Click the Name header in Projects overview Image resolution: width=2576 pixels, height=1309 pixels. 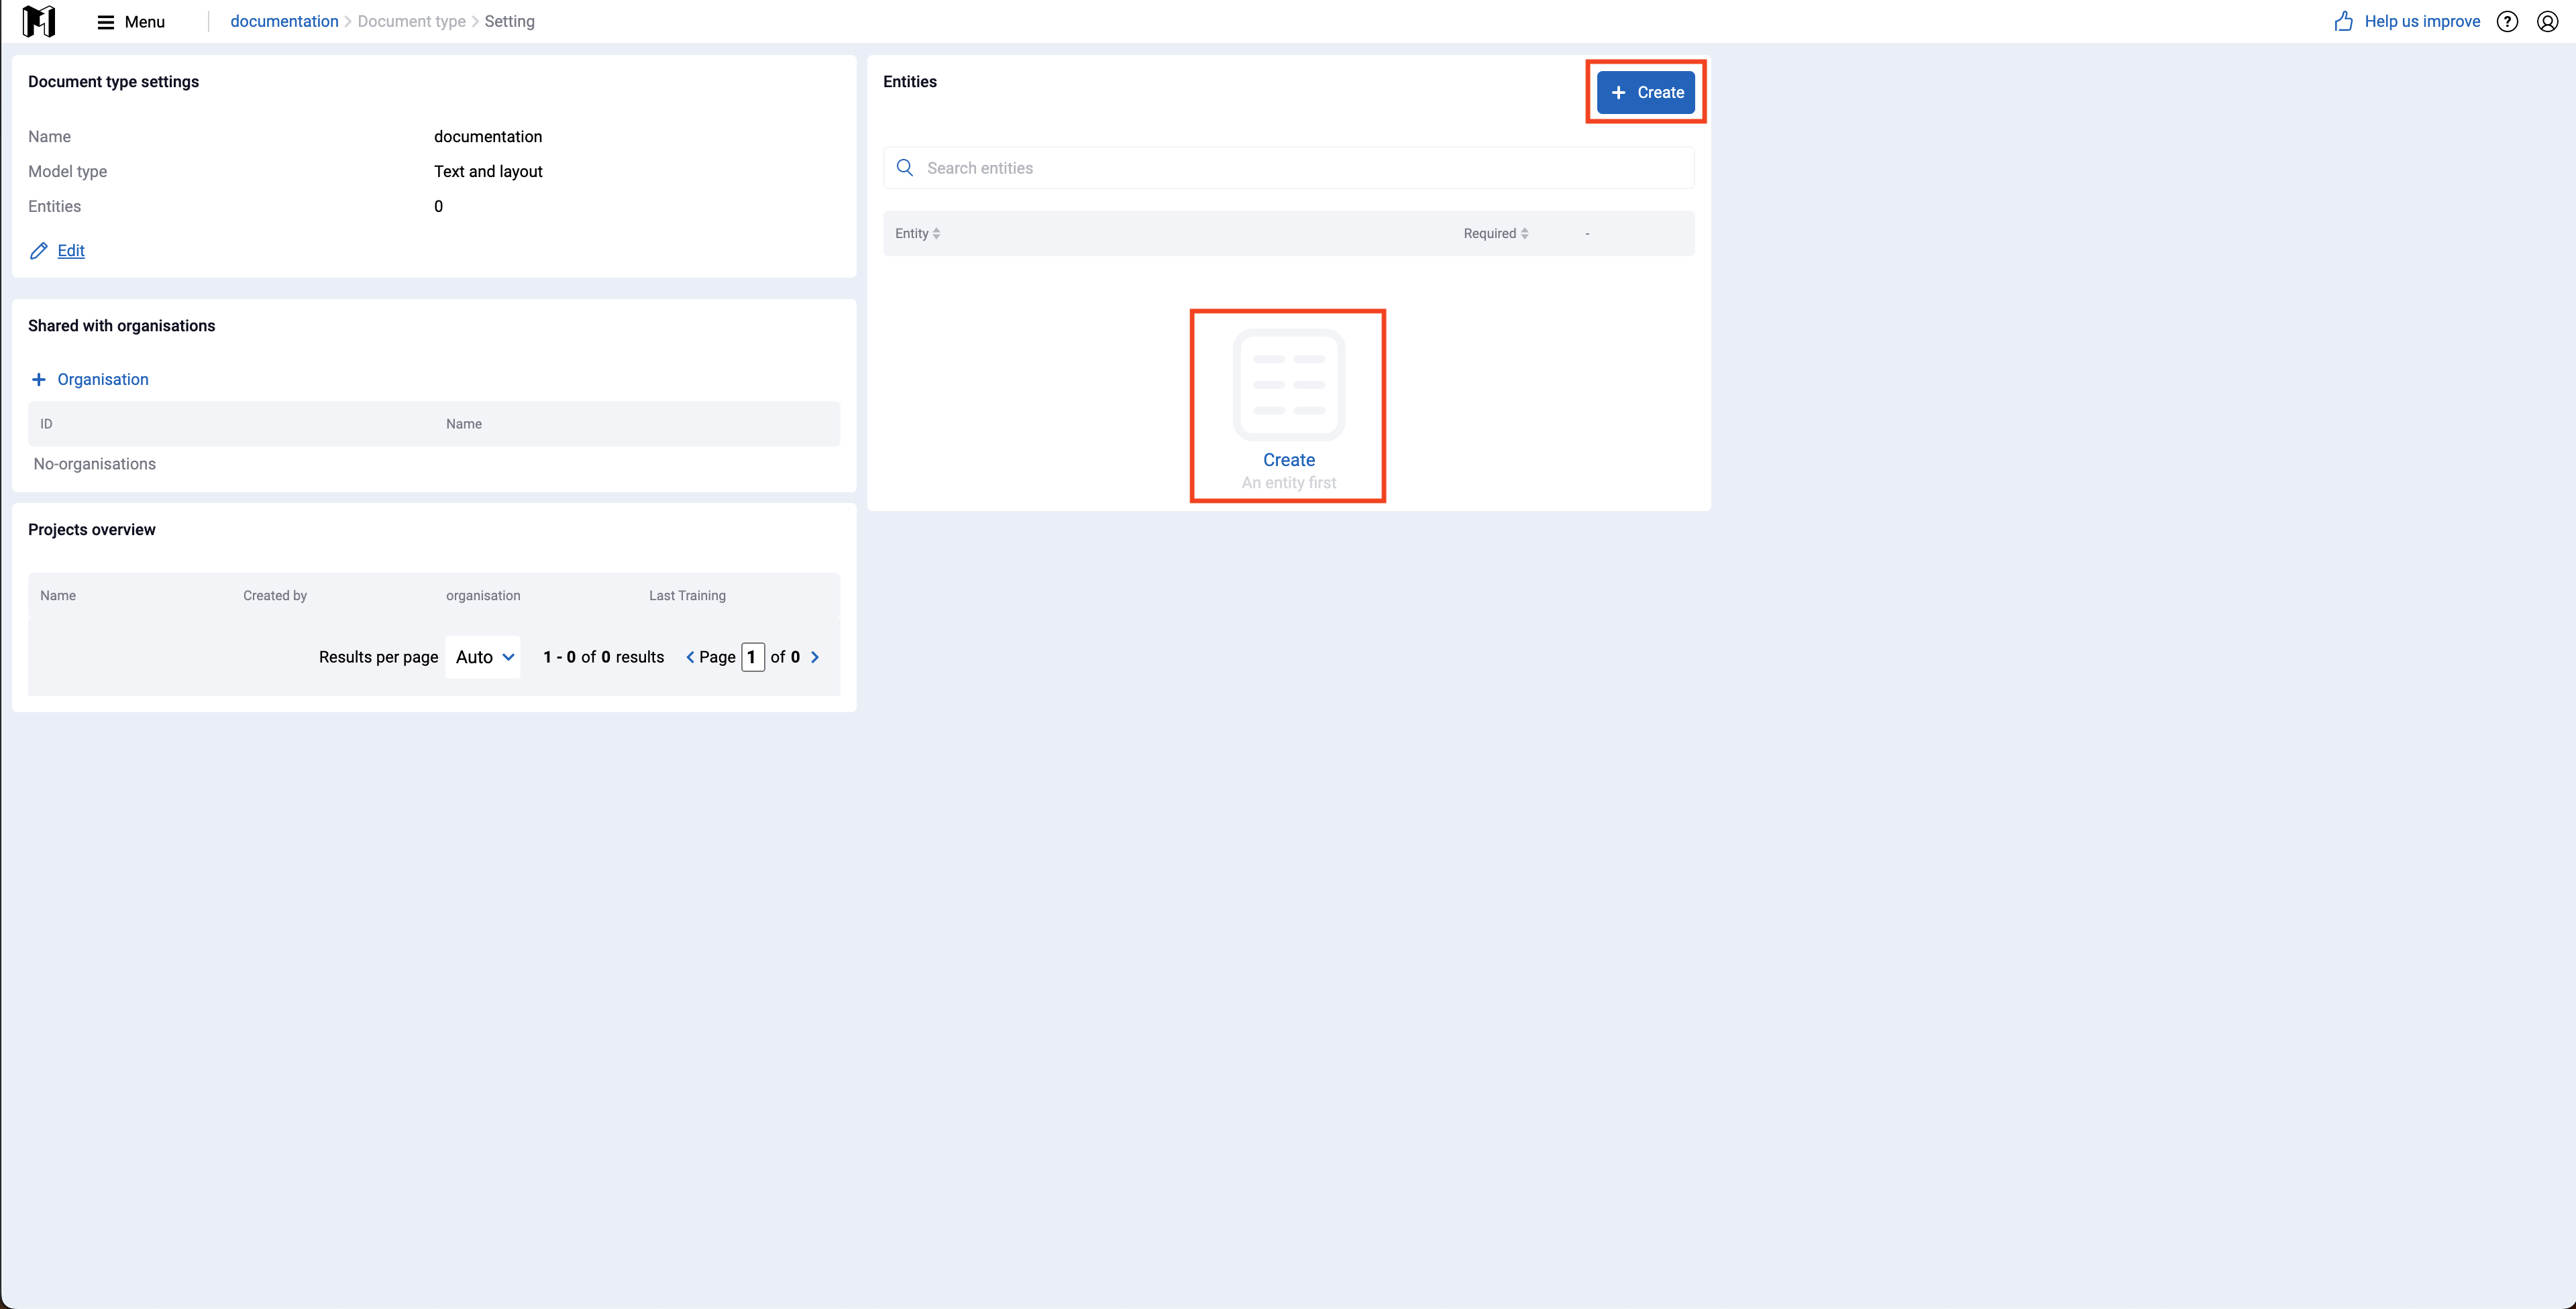pyautogui.click(x=58, y=595)
